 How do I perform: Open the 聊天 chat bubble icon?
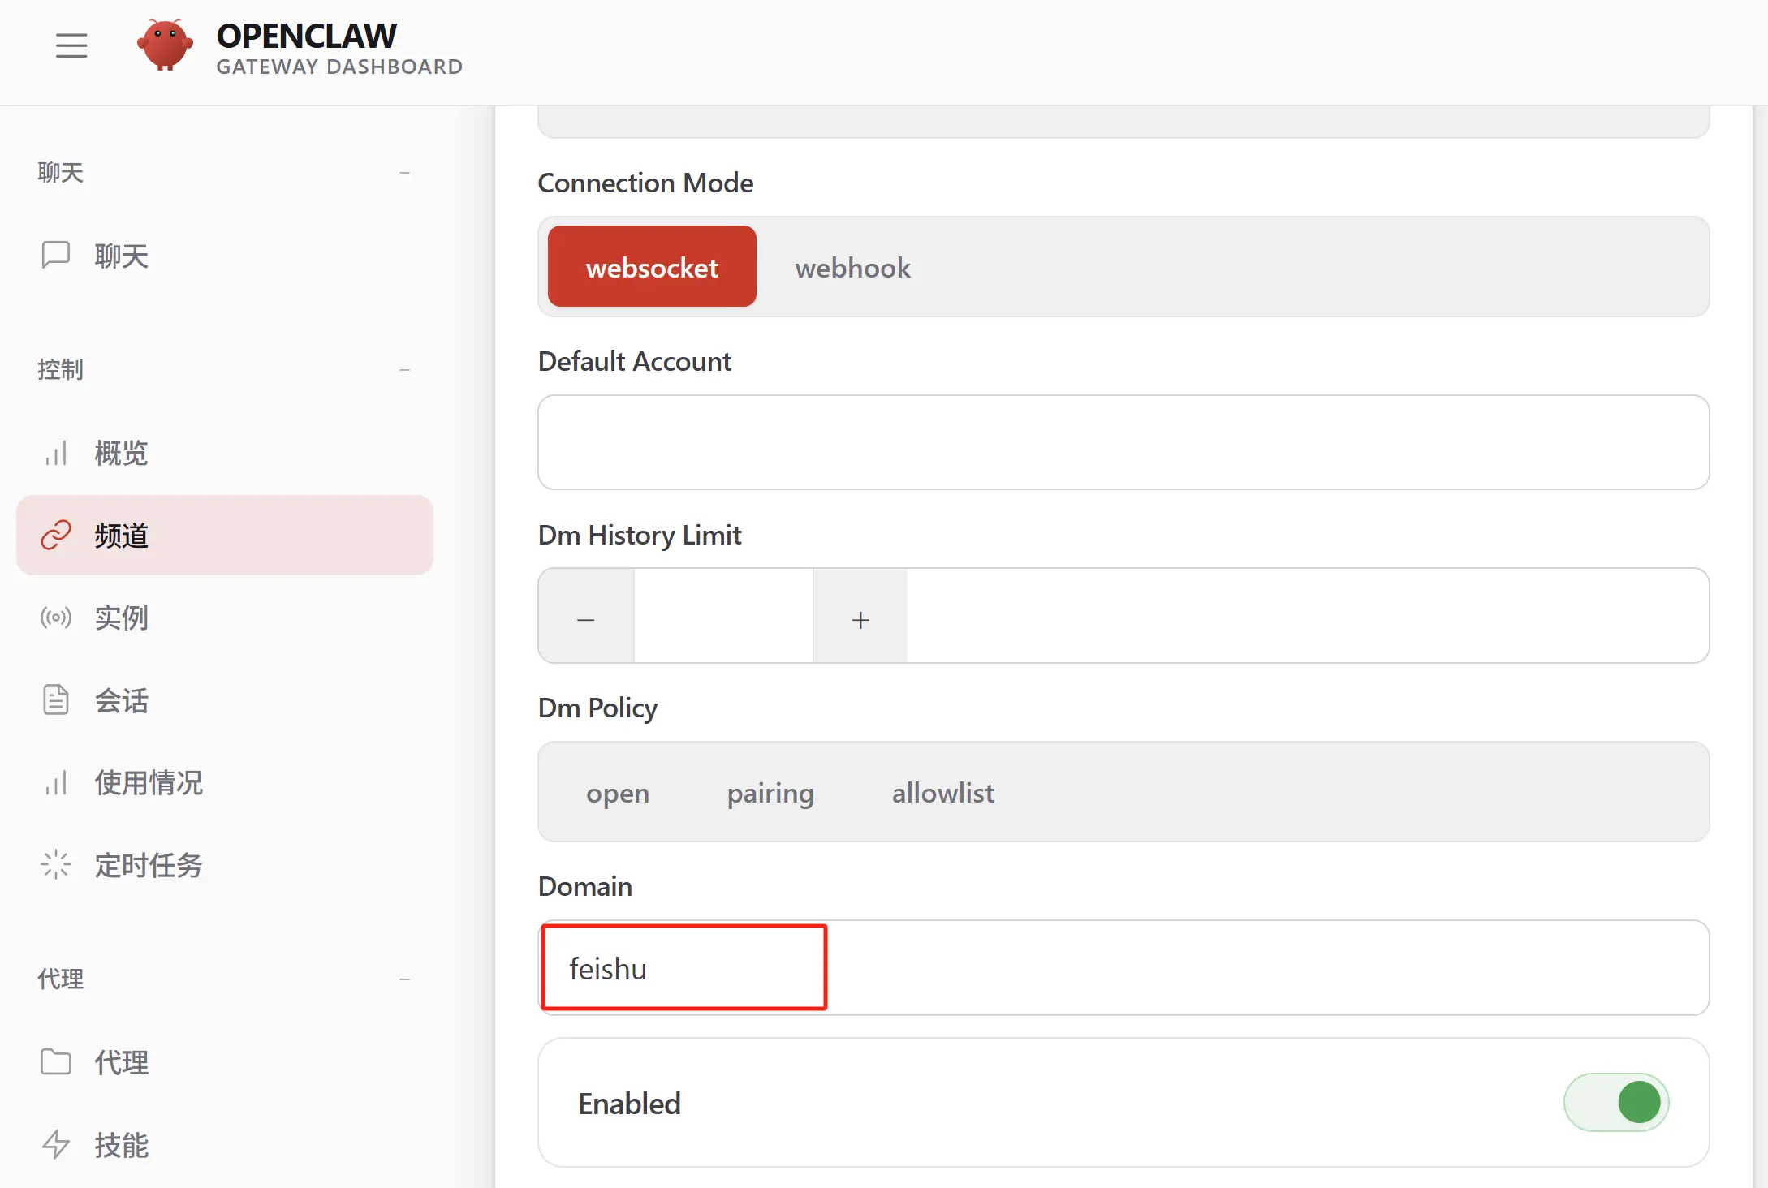(56, 255)
